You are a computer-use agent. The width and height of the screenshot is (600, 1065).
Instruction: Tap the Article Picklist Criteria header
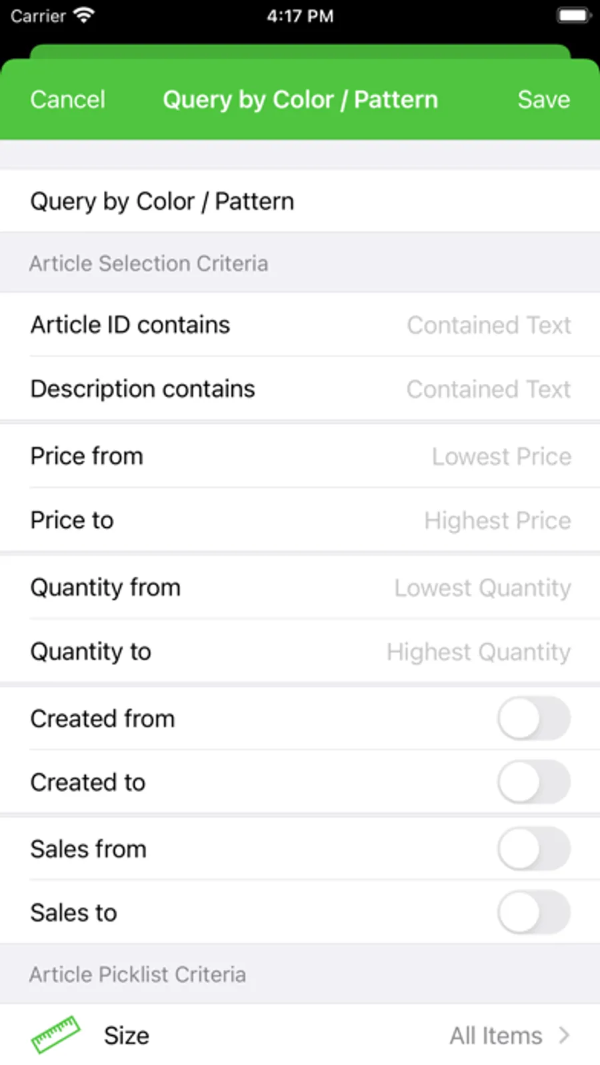[x=137, y=974]
